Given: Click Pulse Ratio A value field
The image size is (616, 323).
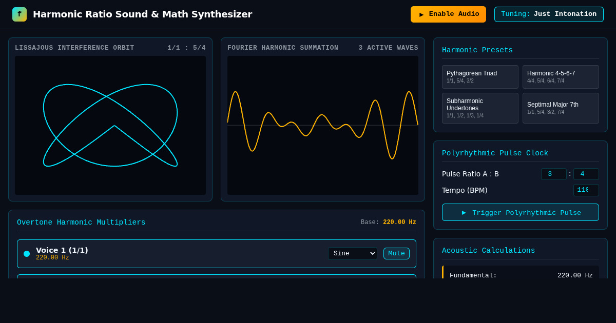Looking at the screenshot, I should [554, 174].
